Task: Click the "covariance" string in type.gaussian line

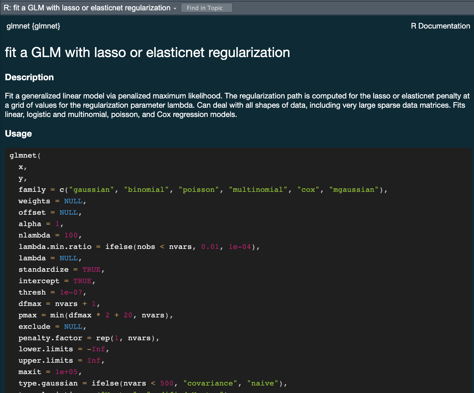Action: click(210, 383)
